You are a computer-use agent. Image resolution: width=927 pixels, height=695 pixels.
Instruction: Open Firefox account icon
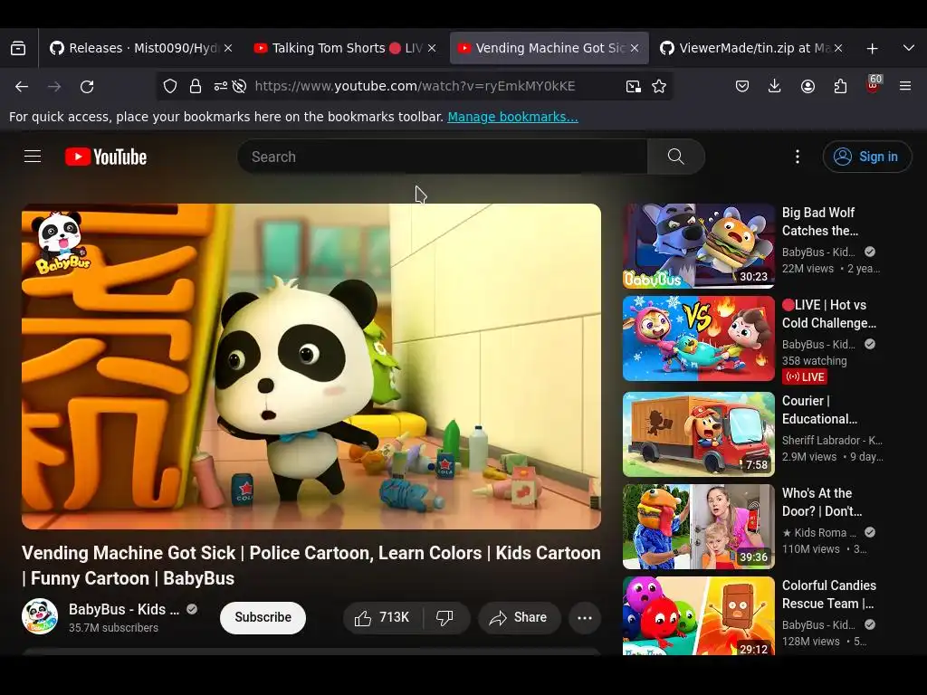808,86
